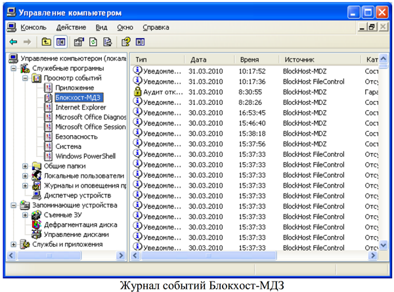394x292 pixels.
Task: Click the Forward arrow toolbar icon
Action: click(27, 42)
